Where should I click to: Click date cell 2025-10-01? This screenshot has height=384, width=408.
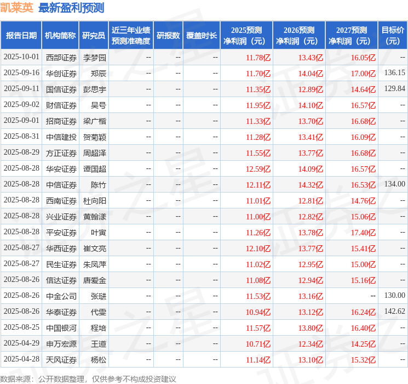point(21,57)
